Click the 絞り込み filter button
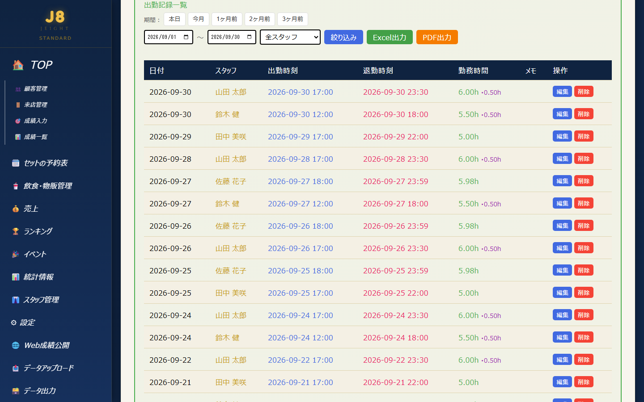The image size is (644, 402). [x=343, y=37]
